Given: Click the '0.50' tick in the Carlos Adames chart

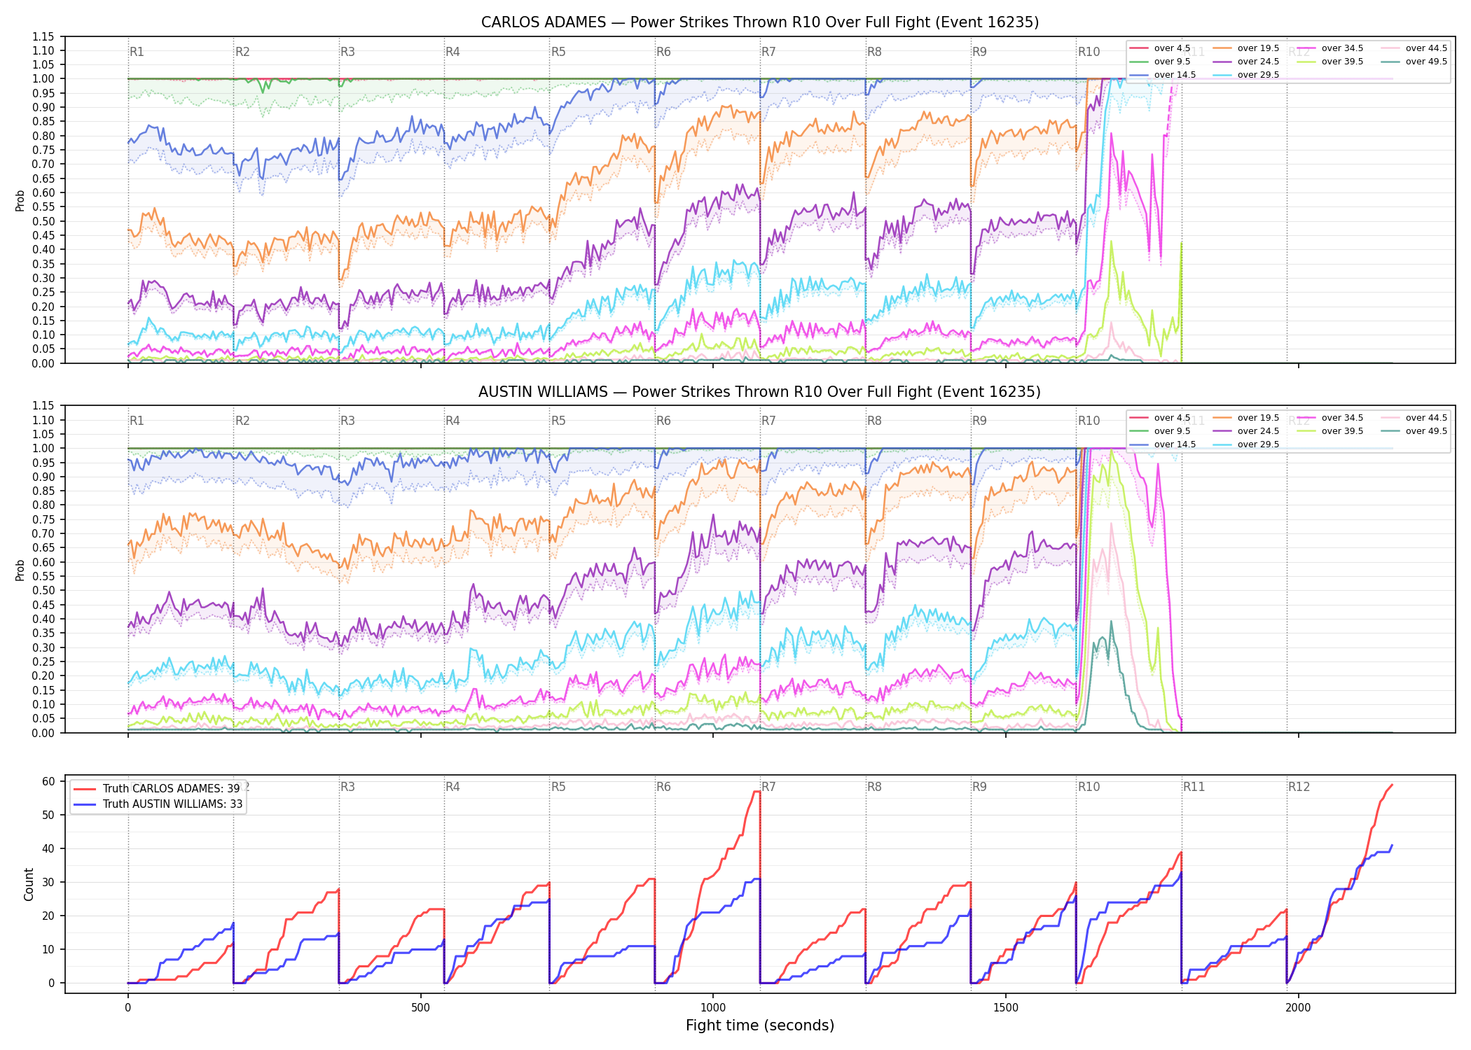Looking at the screenshot, I should 43,221.
